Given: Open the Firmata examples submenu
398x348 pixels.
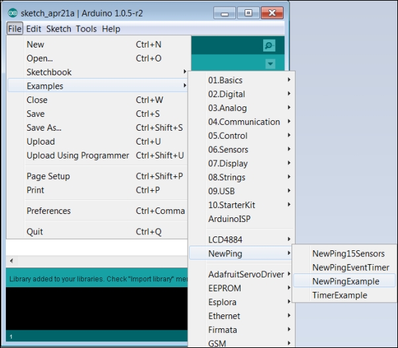Looking at the screenshot, I should 242,330.
